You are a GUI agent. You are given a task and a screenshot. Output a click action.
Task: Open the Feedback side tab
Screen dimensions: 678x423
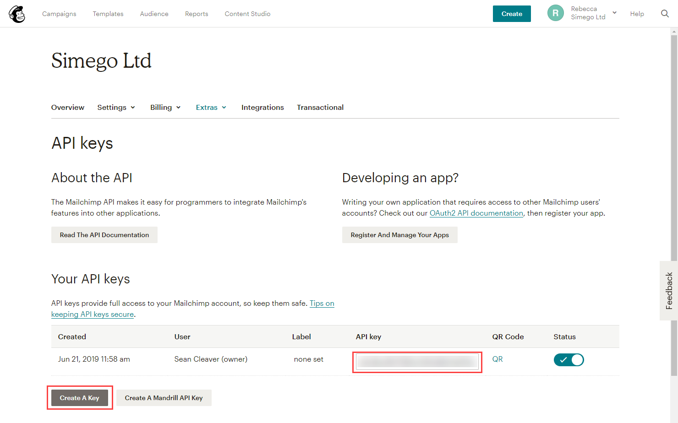[x=669, y=291]
